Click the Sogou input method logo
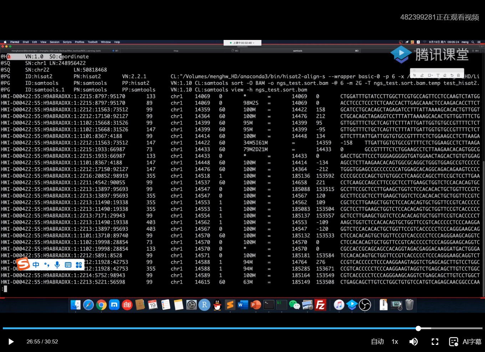This screenshot has width=485, height=352. (23, 264)
